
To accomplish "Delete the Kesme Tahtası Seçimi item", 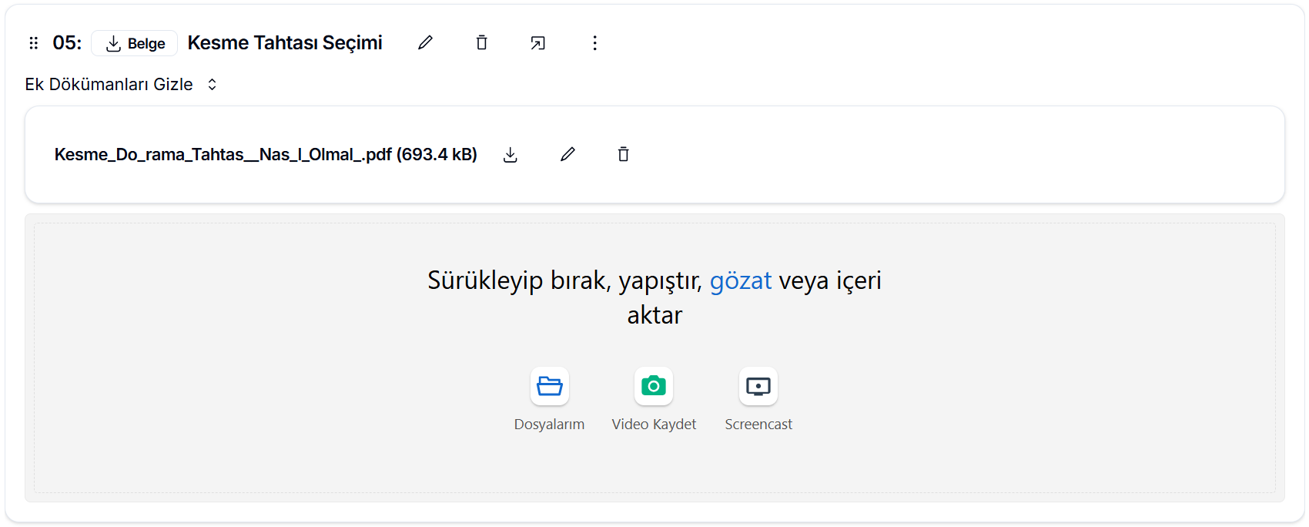I will click(481, 43).
